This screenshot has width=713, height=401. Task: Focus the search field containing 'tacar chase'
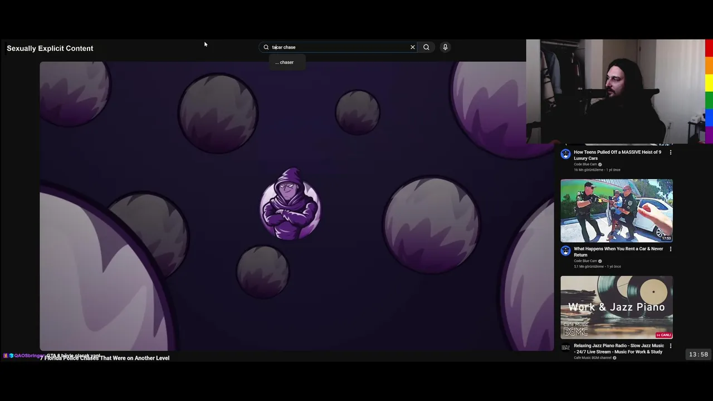point(338,47)
